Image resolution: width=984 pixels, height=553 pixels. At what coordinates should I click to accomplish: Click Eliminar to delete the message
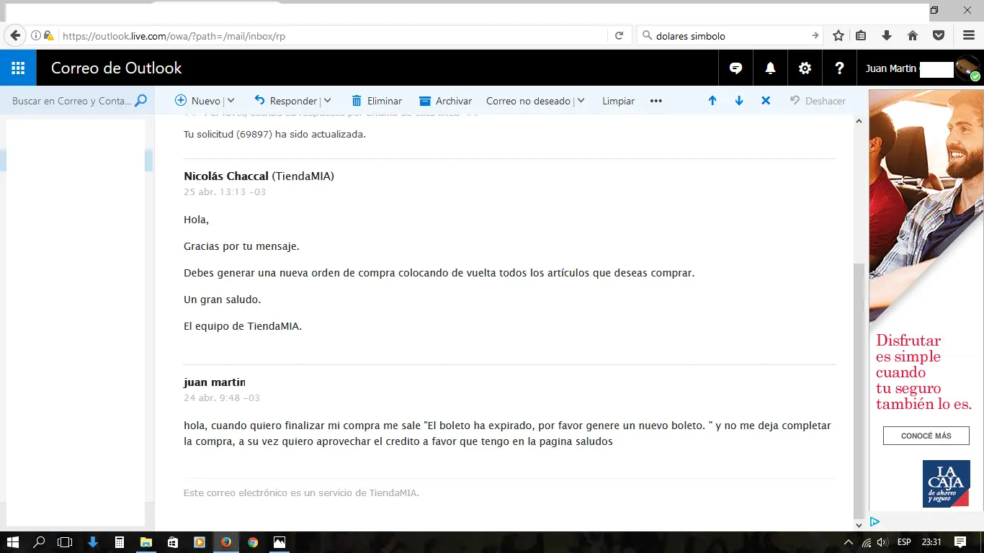377,101
